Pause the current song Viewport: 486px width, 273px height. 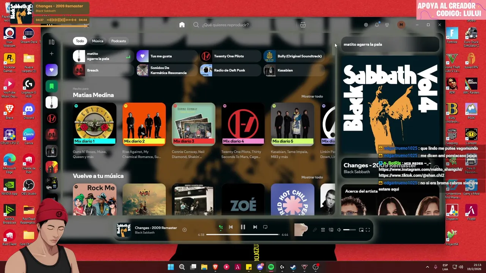[x=243, y=227]
